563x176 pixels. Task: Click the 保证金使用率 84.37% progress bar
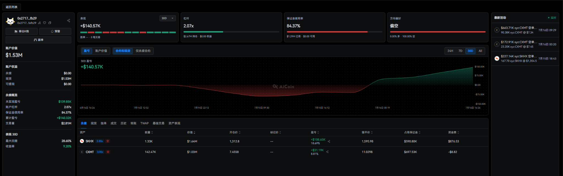coord(335,32)
